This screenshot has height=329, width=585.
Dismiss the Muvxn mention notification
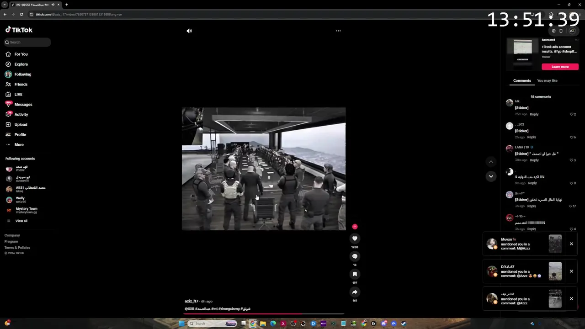tap(571, 244)
